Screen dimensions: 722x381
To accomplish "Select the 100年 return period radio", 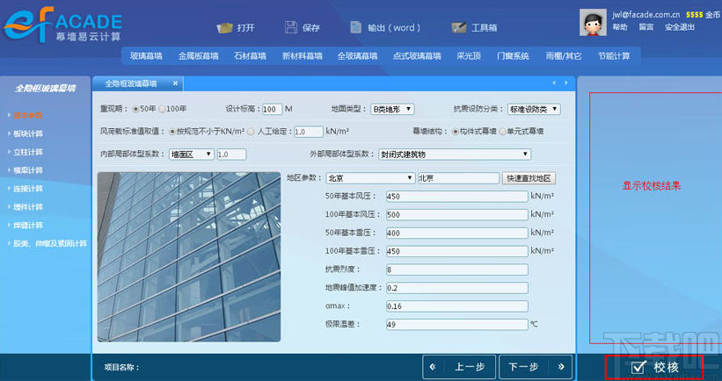I will [162, 109].
